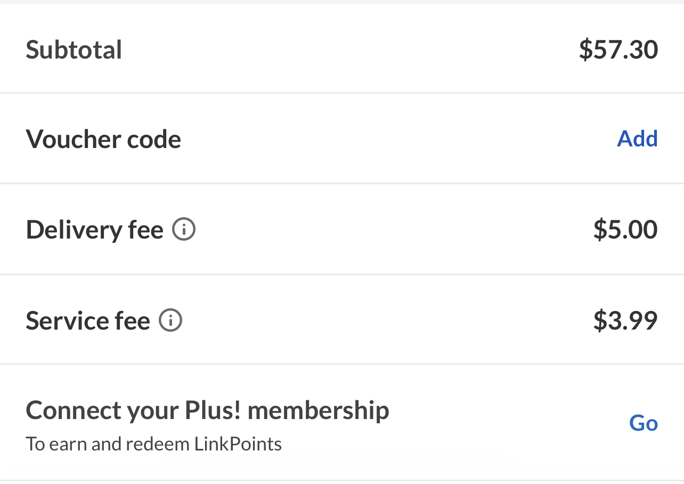Add a voucher code
Image resolution: width=684 pixels, height=484 pixels.
(637, 138)
